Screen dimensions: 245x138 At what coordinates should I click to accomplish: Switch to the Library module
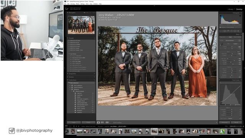click(x=230, y=9)
